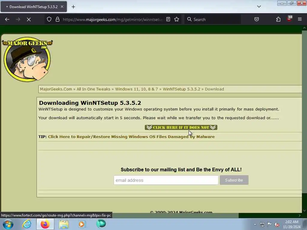Toggle reader view in the address bar

(x=168, y=19)
